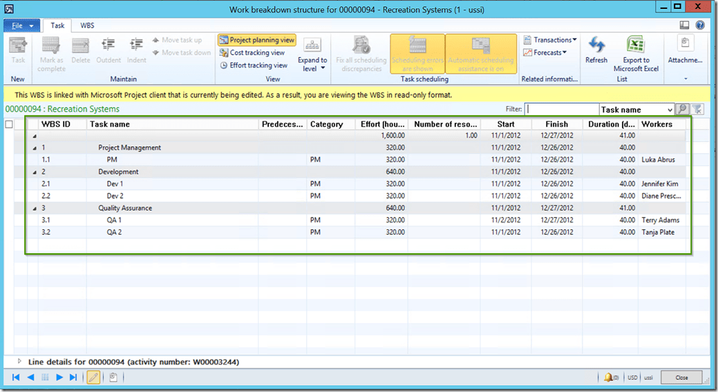Tick the select-all checkbox in grid header
Image resolution: width=718 pixels, height=392 pixels.
tap(9, 124)
